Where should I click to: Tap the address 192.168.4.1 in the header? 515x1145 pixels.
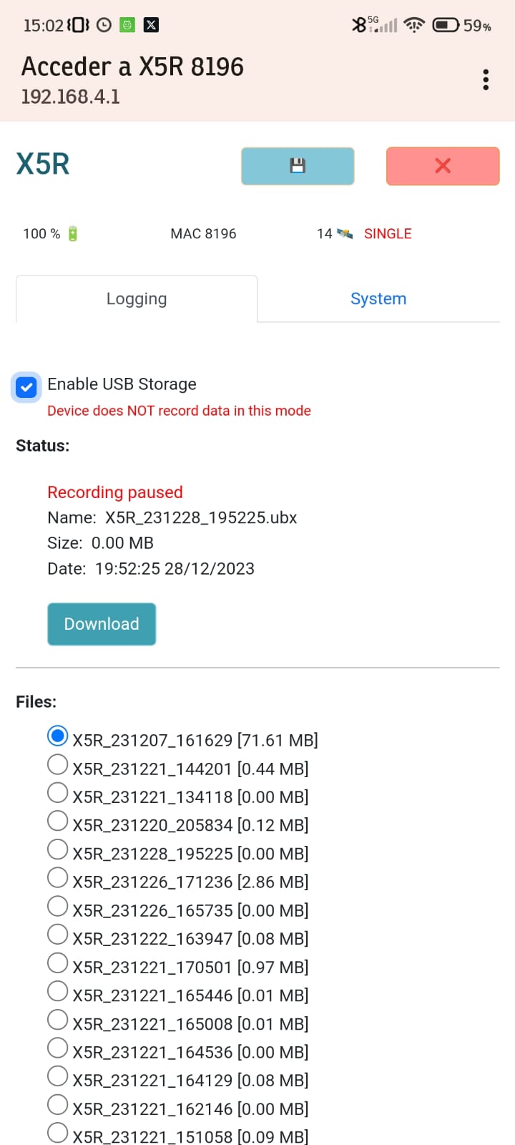pyautogui.click(x=70, y=96)
